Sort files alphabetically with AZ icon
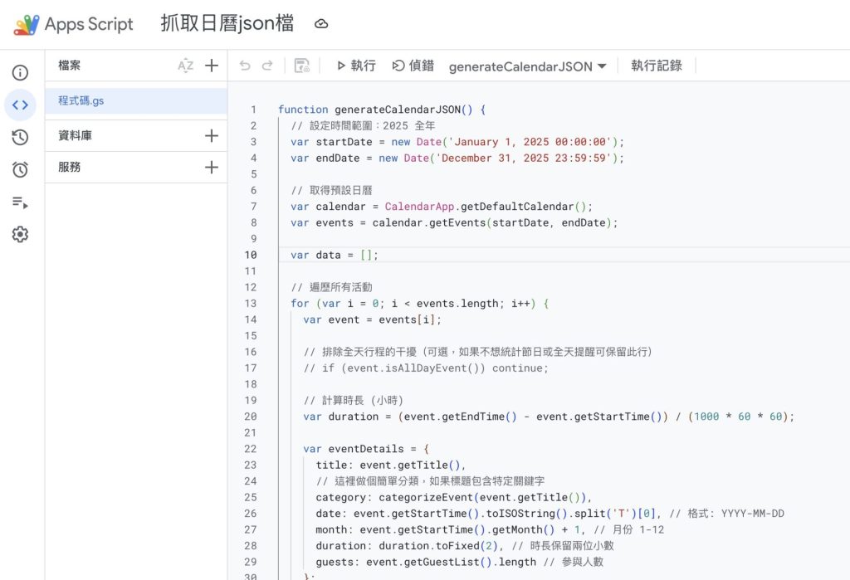 tap(186, 66)
